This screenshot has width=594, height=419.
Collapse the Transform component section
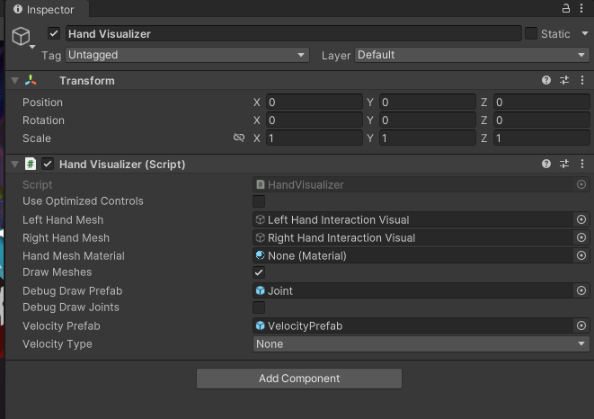[15, 81]
